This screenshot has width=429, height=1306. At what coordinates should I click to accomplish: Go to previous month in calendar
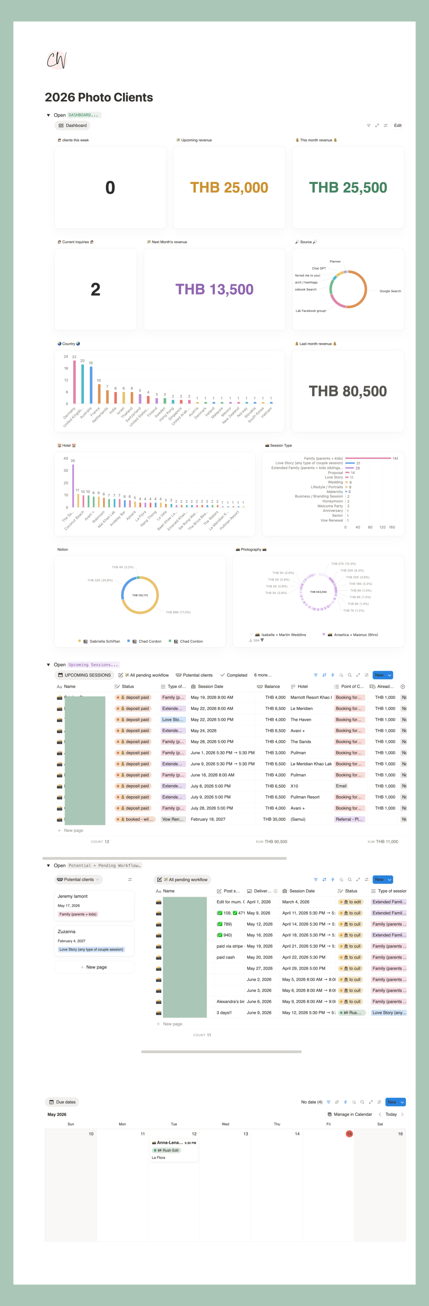pos(380,1114)
